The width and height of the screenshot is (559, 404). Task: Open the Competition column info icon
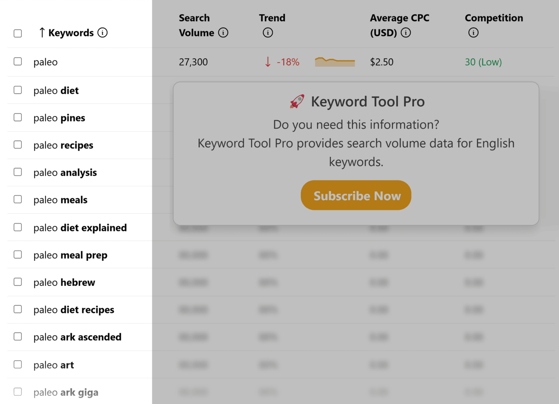[473, 33]
